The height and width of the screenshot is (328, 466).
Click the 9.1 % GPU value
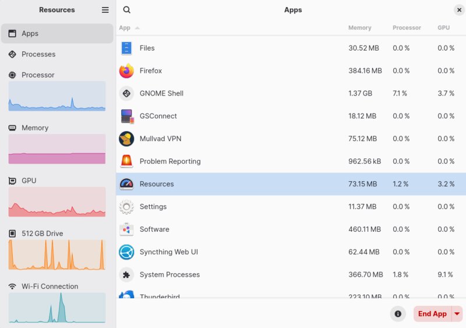point(445,274)
